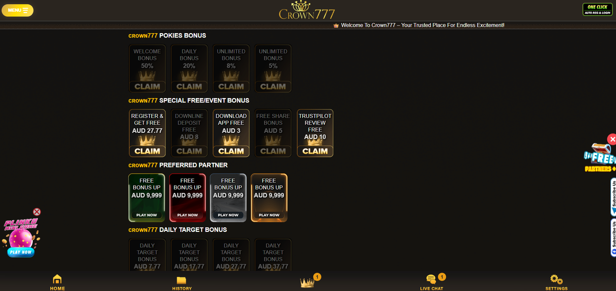
Task: Claim the Daily Bonus 20% card
Action: [x=189, y=68]
